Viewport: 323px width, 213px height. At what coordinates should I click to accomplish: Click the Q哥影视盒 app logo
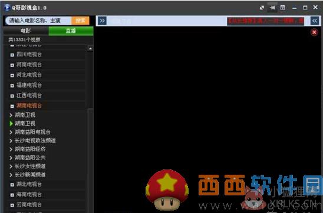click(7, 8)
